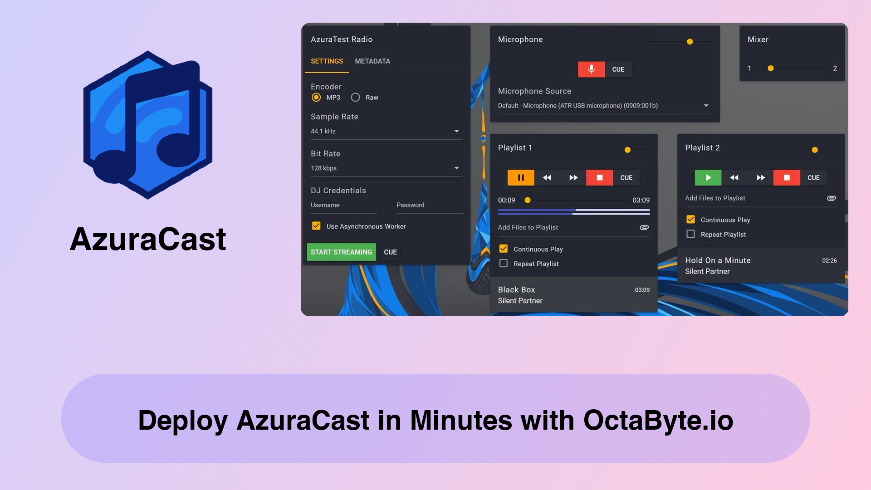Image resolution: width=871 pixels, height=490 pixels.
Task: Enable Continuous Play on Playlist 2
Action: (x=691, y=220)
